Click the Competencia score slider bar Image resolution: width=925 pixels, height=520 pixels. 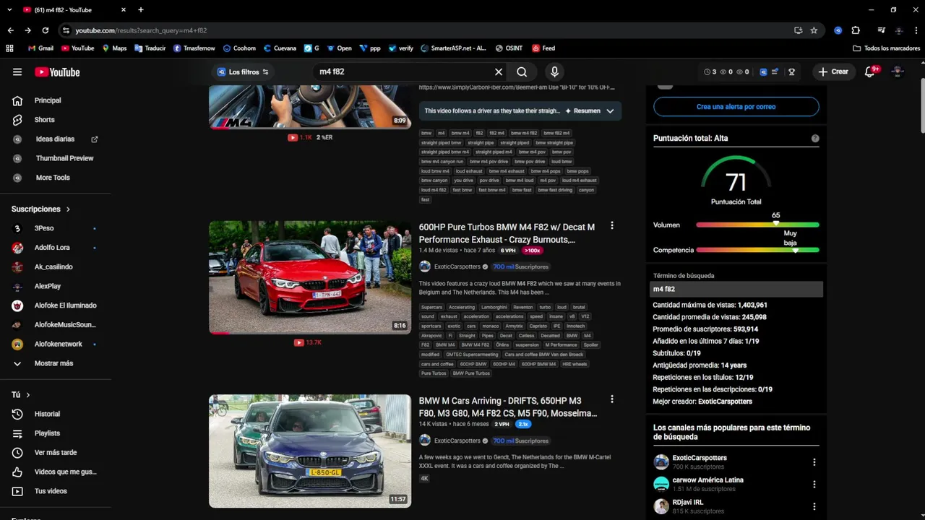[x=757, y=250]
